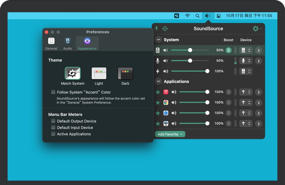The image size is (285, 185).
Task: Click the star next to Chrome
Action: [x=158, y=102]
